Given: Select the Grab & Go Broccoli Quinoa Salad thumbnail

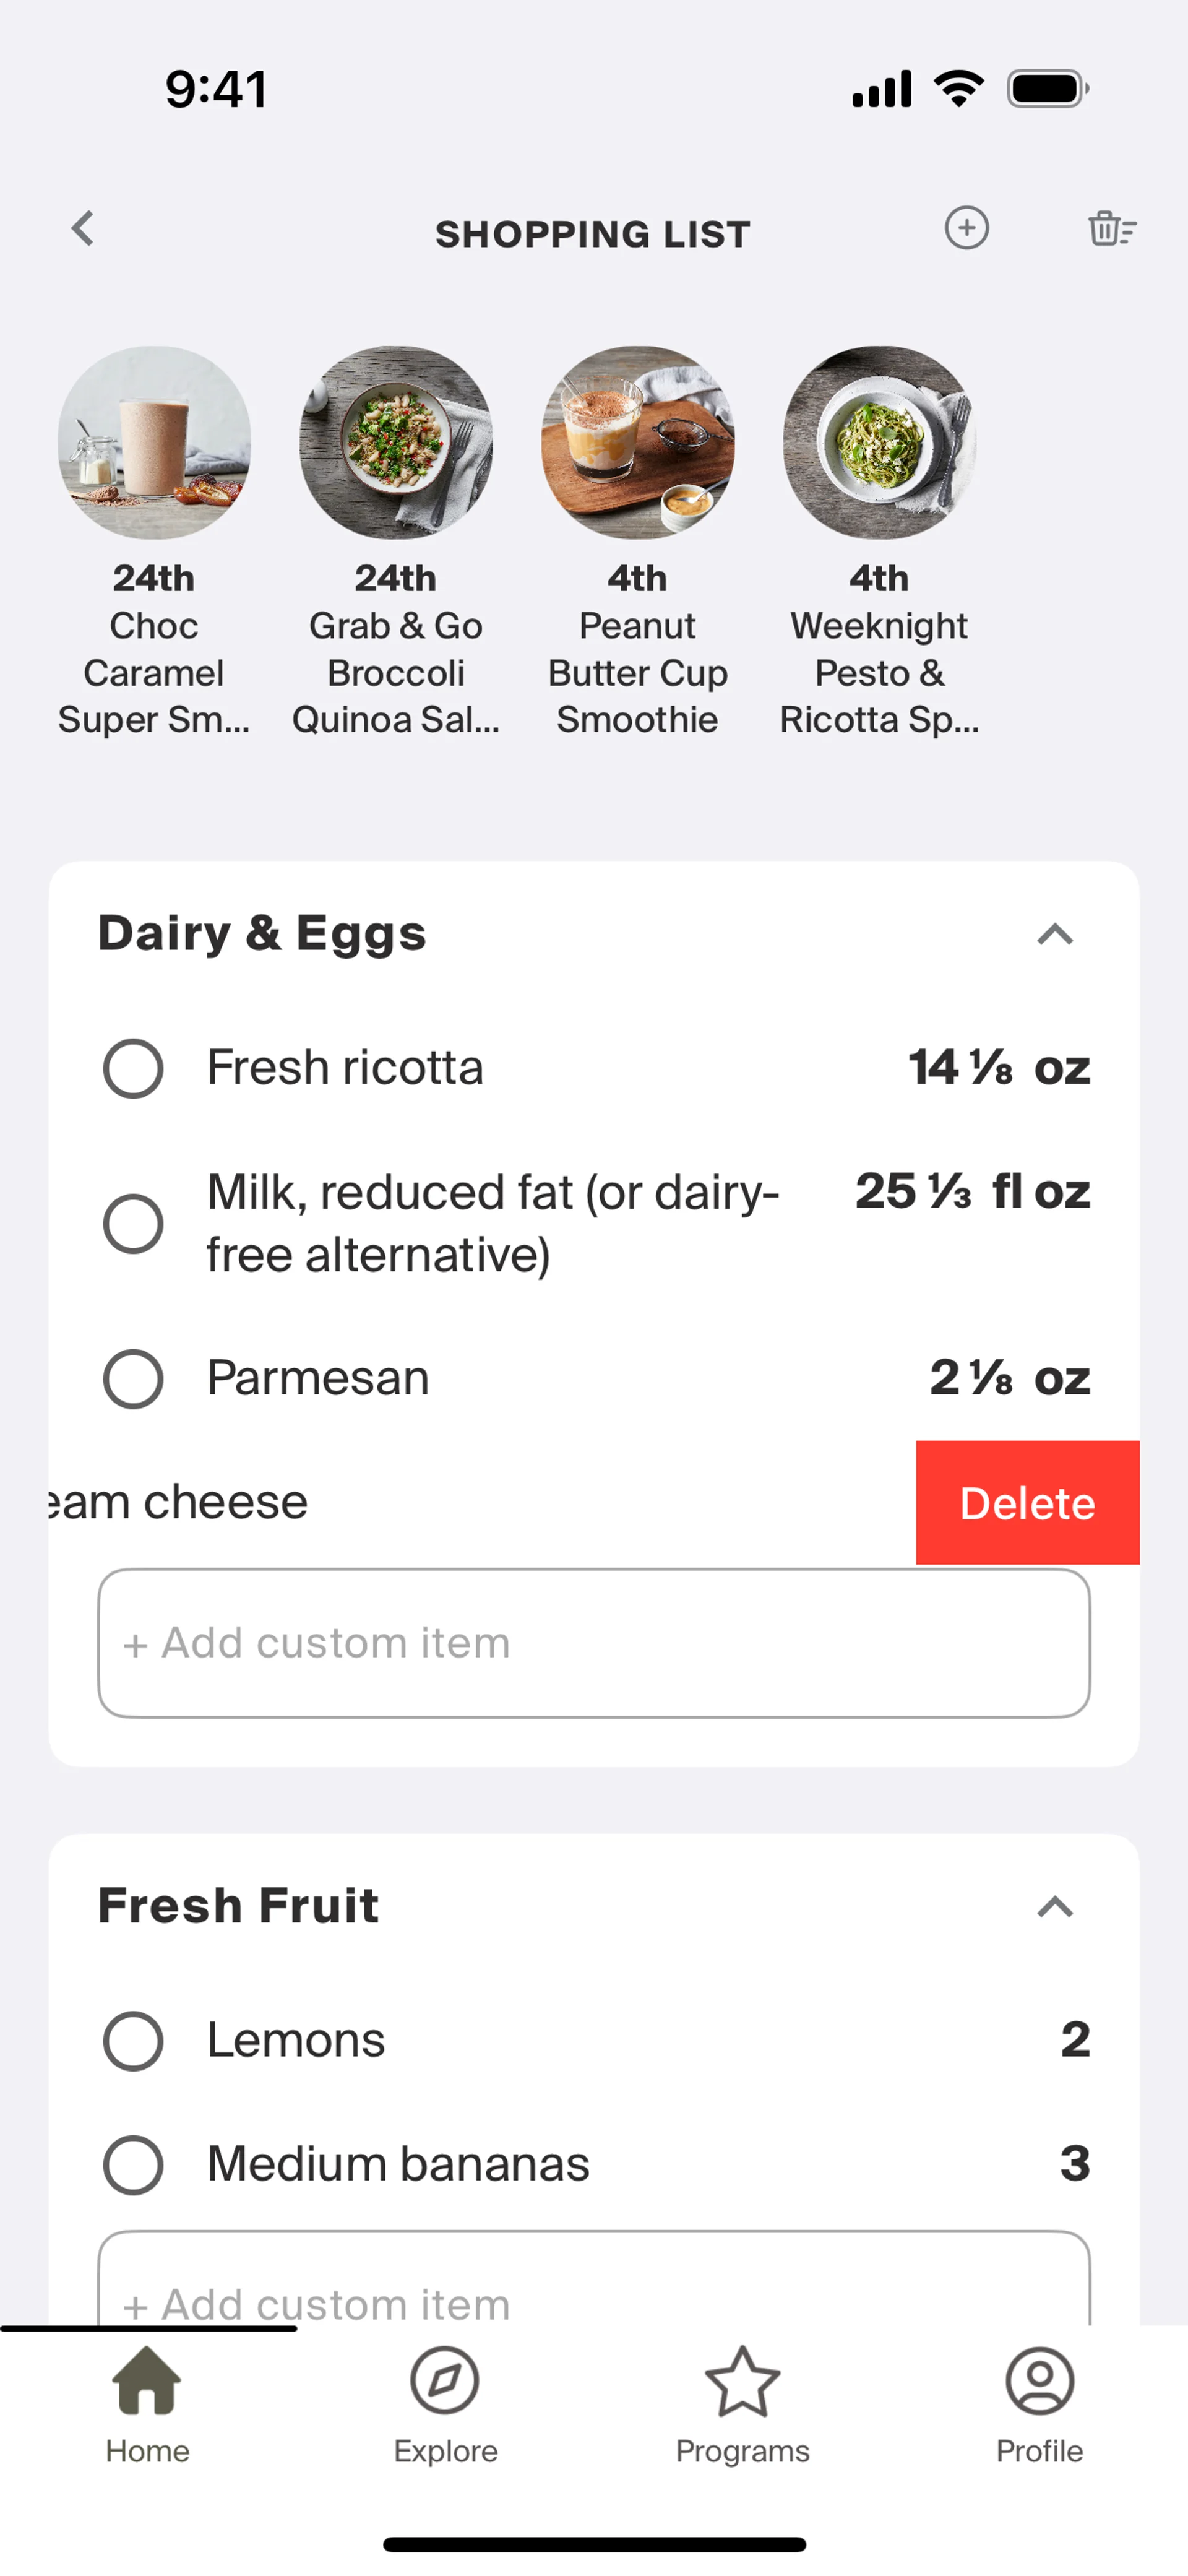Looking at the screenshot, I should click(396, 443).
